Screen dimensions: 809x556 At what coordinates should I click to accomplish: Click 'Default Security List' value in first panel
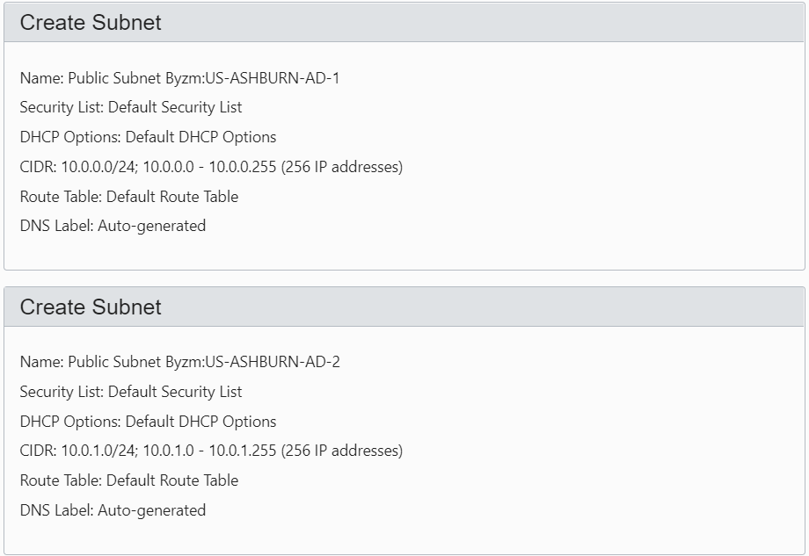[x=175, y=107]
